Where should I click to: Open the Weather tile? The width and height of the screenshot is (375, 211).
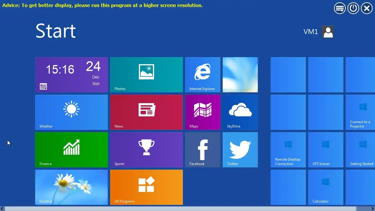(71, 112)
